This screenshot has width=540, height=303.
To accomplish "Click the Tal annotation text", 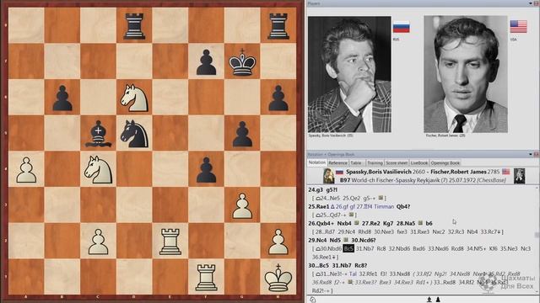I will point(353,274).
